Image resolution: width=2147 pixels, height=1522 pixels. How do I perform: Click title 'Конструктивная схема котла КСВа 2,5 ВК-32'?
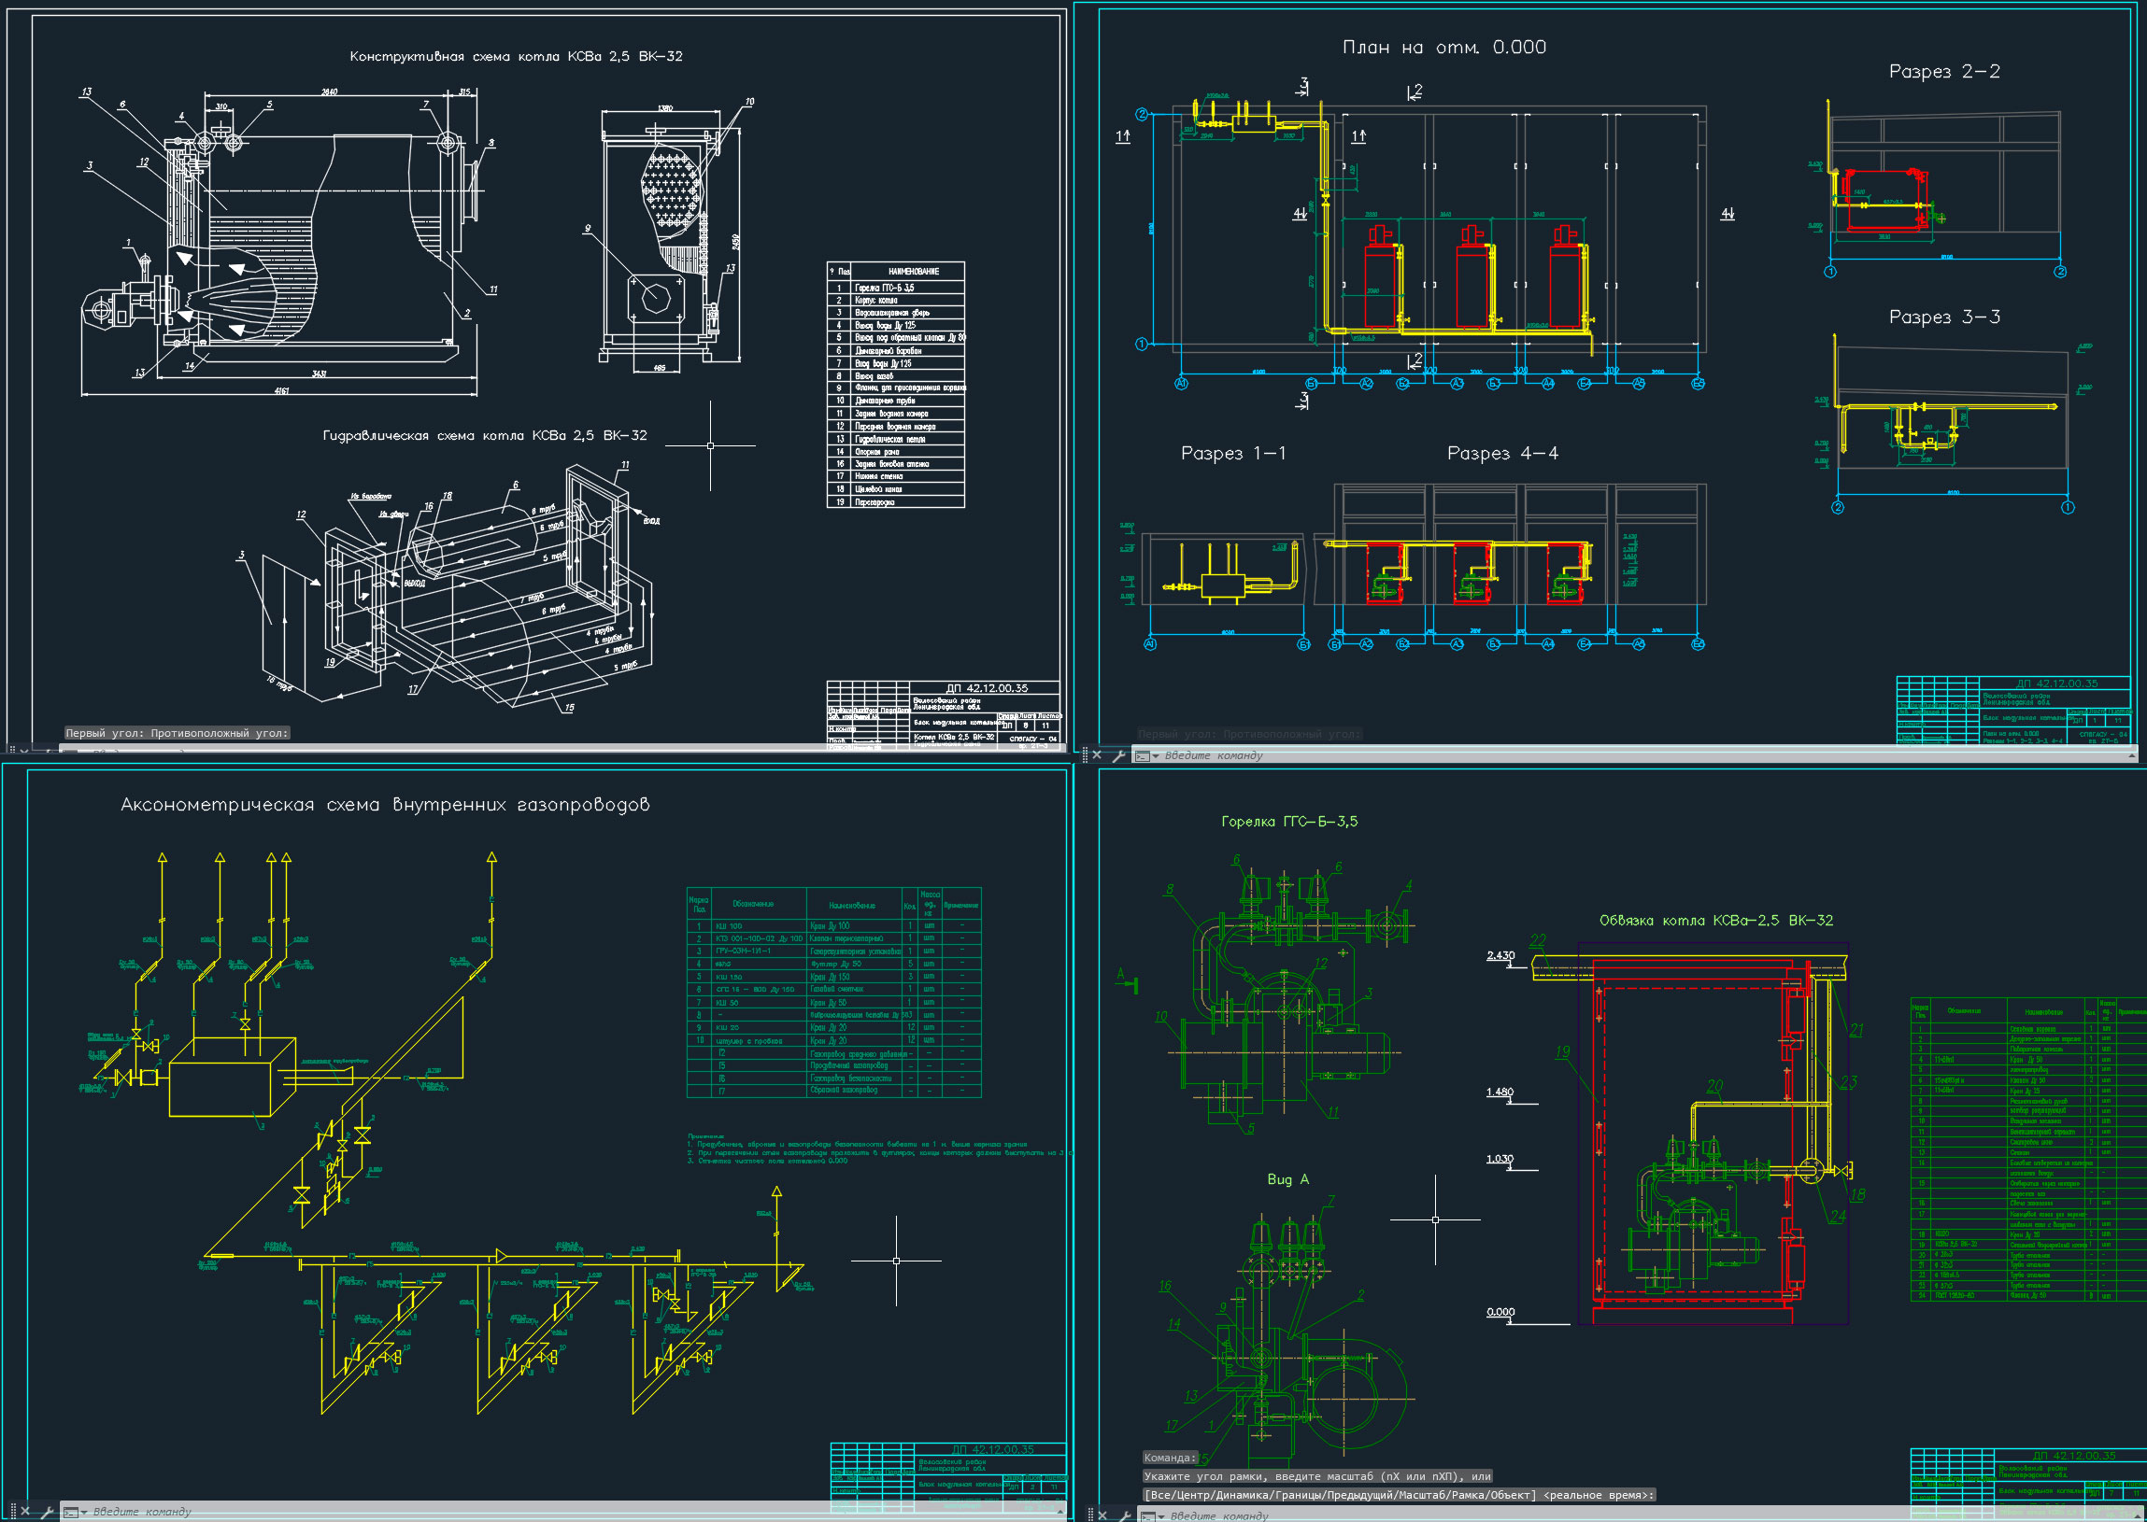click(516, 56)
